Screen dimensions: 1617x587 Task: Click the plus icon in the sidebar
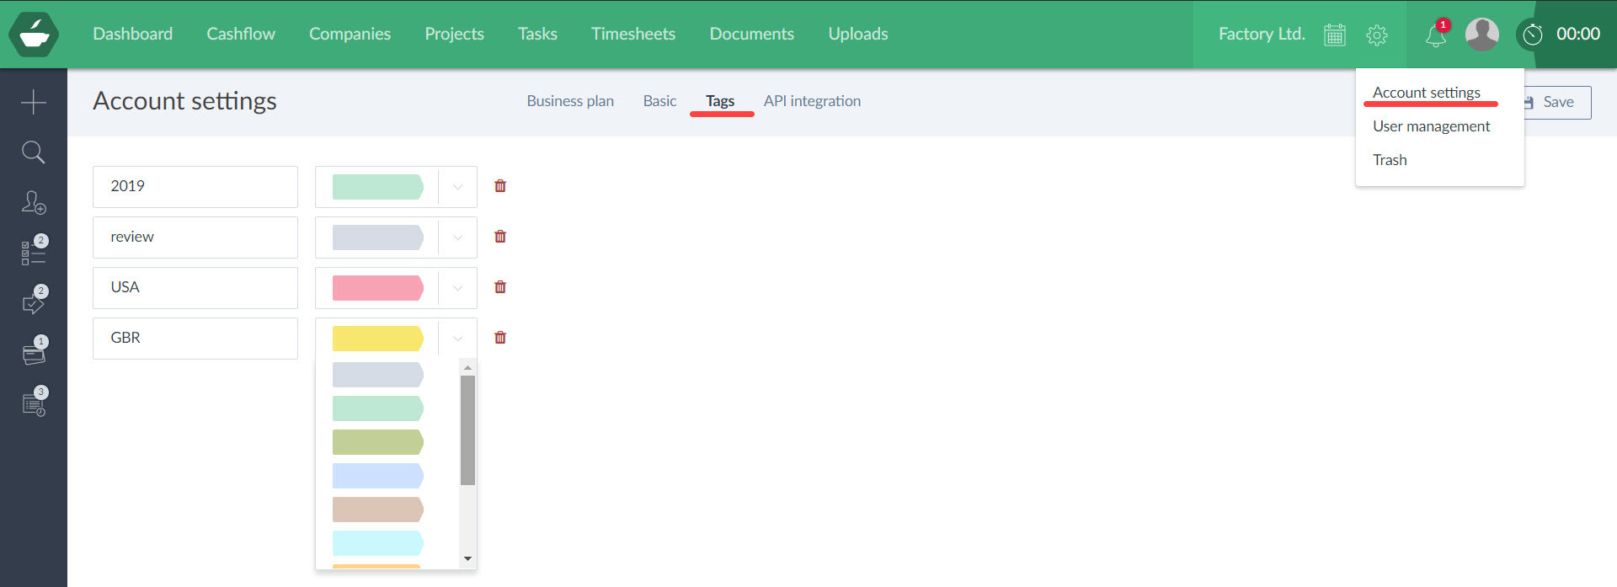point(34,102)
